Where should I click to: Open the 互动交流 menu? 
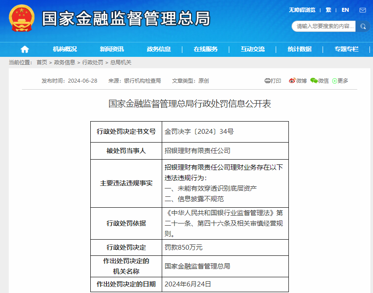click(252, 49)
